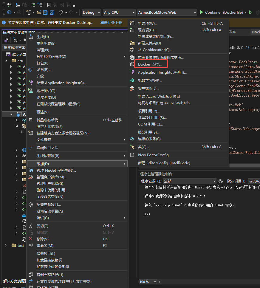Image resolution: width=260 pixels, height=288 pixels.
Task: Click the PM> prompt in package console
Action: [147, 214]
